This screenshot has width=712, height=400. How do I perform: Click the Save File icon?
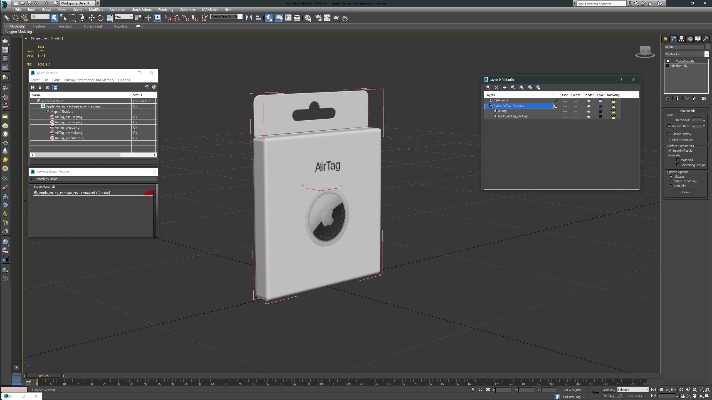click(x=29, y=3)
